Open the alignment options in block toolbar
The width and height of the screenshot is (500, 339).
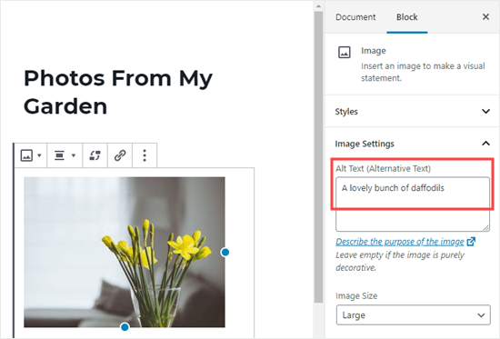coord(65,155)
